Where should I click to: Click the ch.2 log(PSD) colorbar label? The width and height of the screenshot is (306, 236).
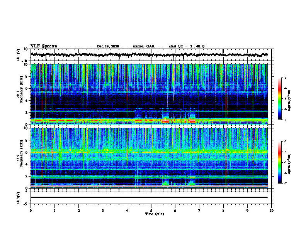[x=289, y=164]
